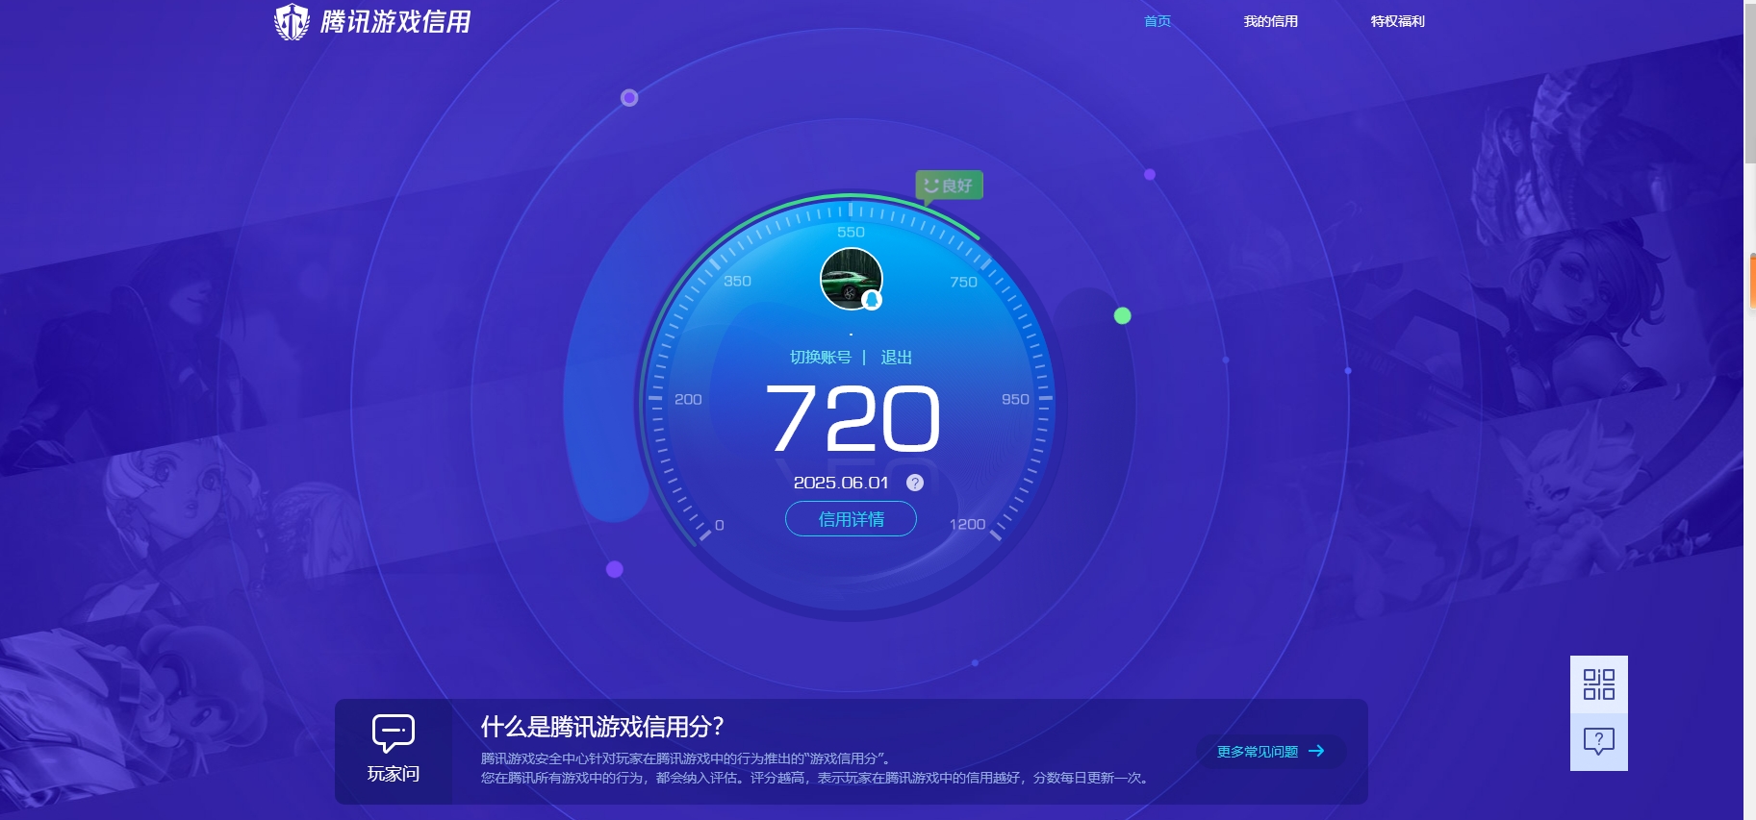Image resolution: width=1756 pixels, height=820 pixels.
Task: Click the 什么是腾讯游戏信用分? heading
Action: (602, 727)
